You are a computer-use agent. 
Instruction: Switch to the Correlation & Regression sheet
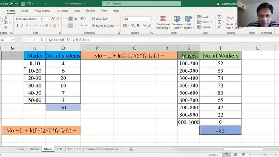point(102,149)
